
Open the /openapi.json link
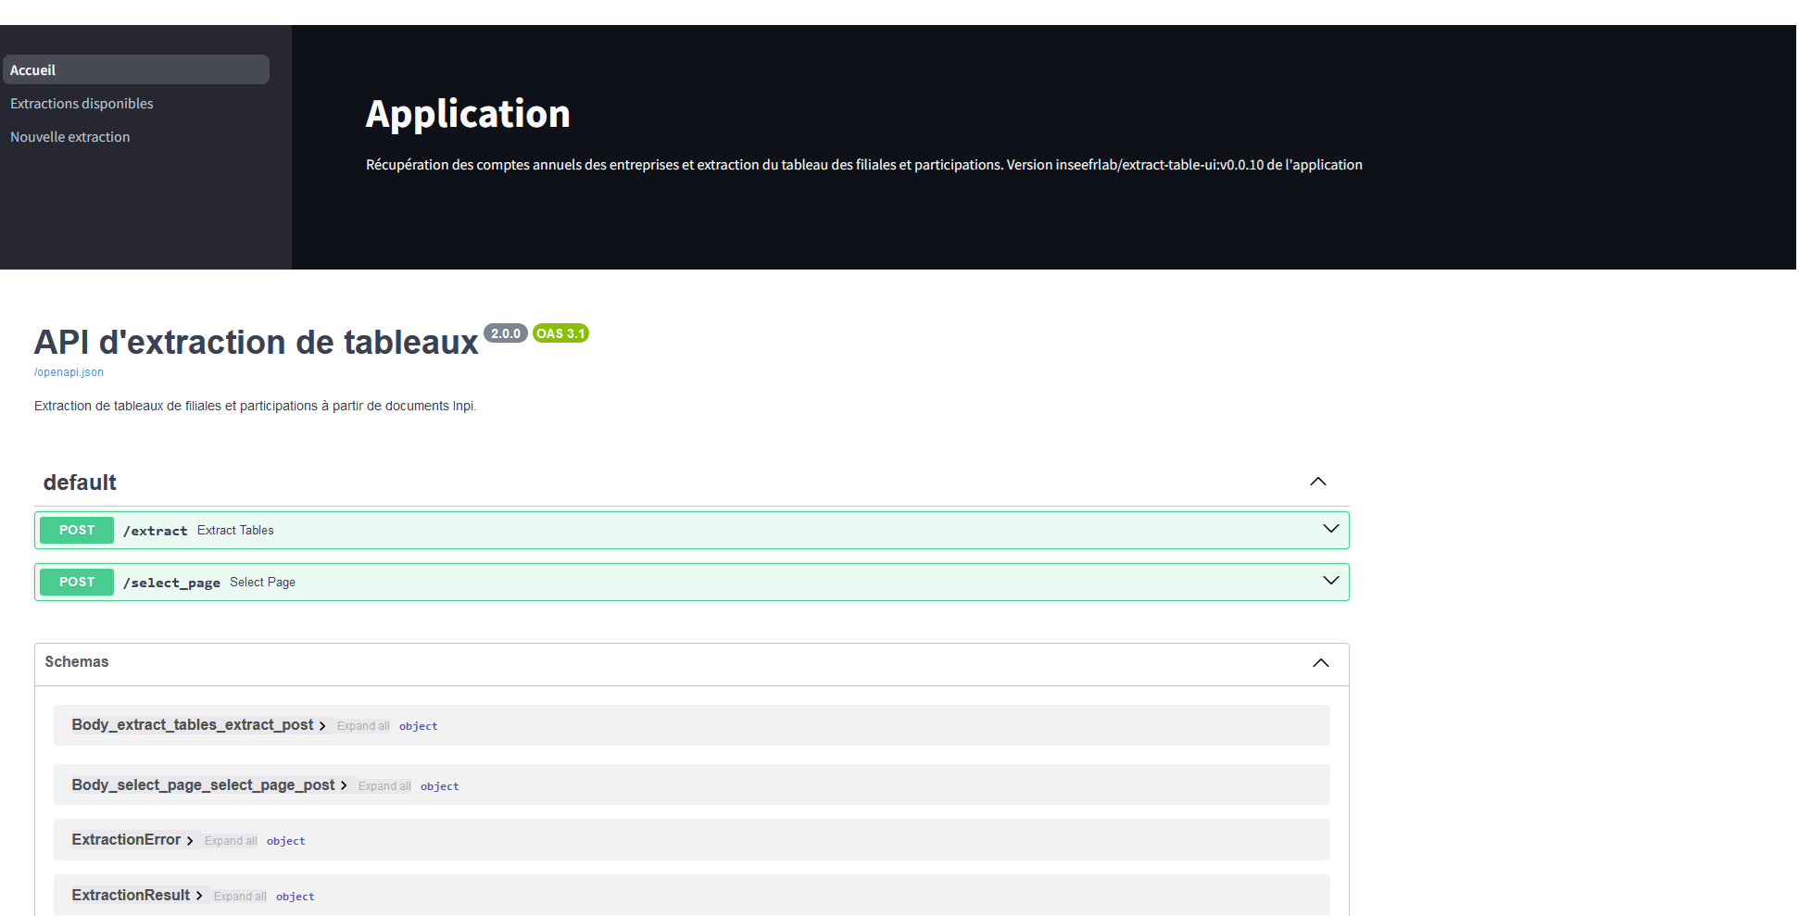click(69, 372)
